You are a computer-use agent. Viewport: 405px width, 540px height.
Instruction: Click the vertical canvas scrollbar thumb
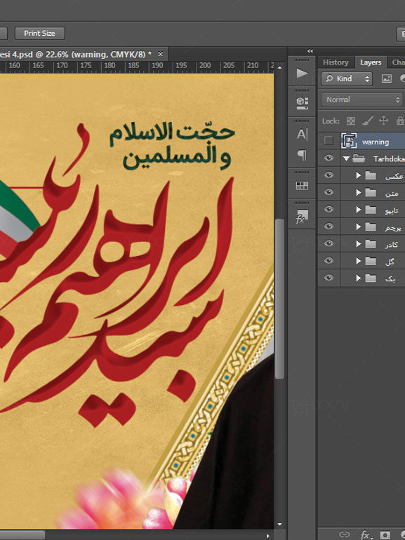click(x=279, y=299)
